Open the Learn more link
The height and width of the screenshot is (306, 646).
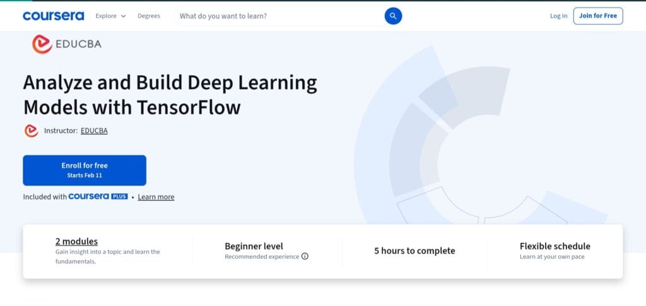(156, 197)
